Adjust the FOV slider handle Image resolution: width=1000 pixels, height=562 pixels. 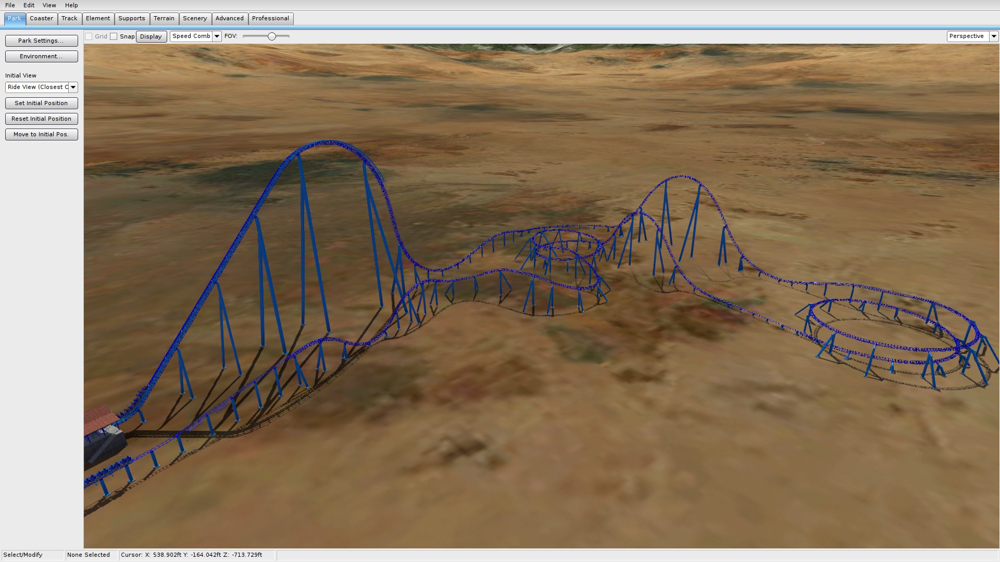[271, 36]
